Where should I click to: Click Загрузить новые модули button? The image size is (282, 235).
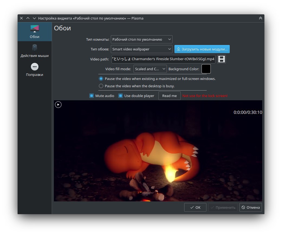click(x=202, y=49)
